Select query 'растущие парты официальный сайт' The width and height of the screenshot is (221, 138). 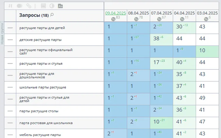click(46, 51)
